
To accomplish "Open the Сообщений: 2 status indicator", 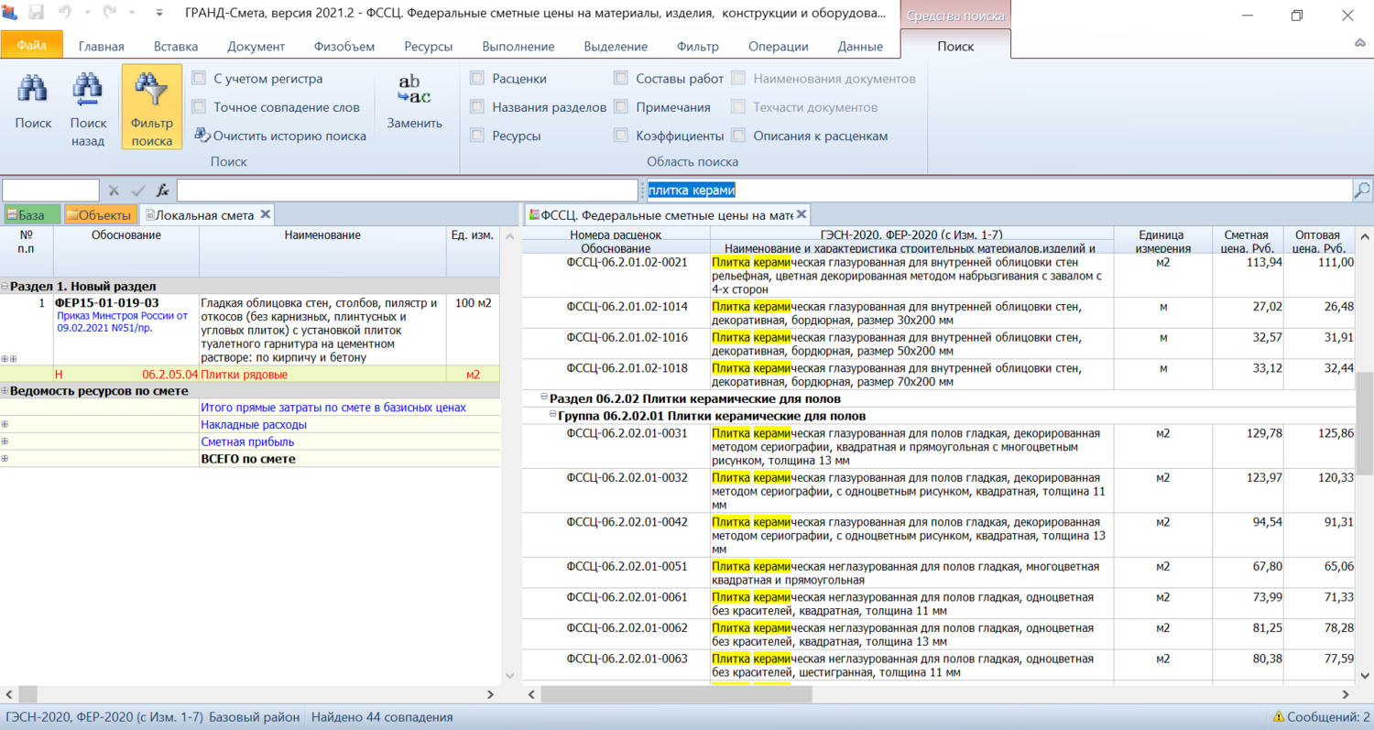I will tap(1321, 717).
